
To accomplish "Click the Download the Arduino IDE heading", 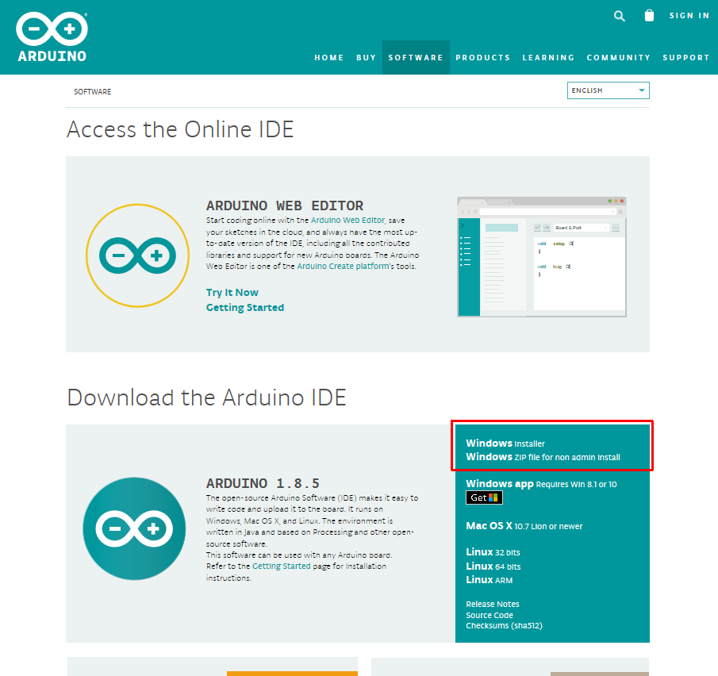I will click(206, 397).
